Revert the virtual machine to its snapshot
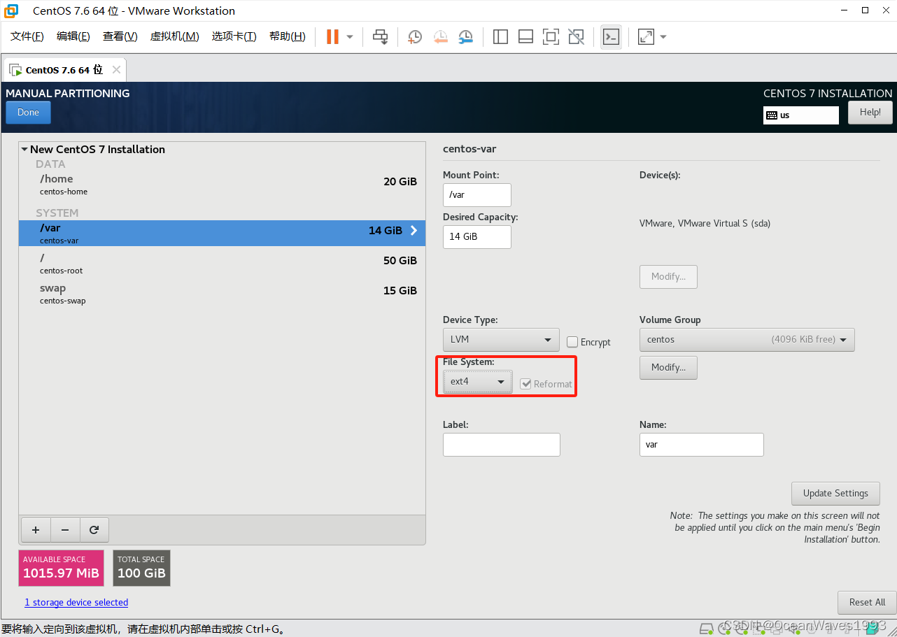897x637 pixels. point(440,37)
